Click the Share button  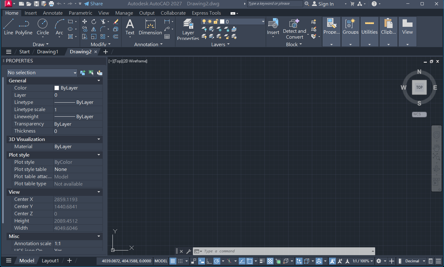point(93,4)
